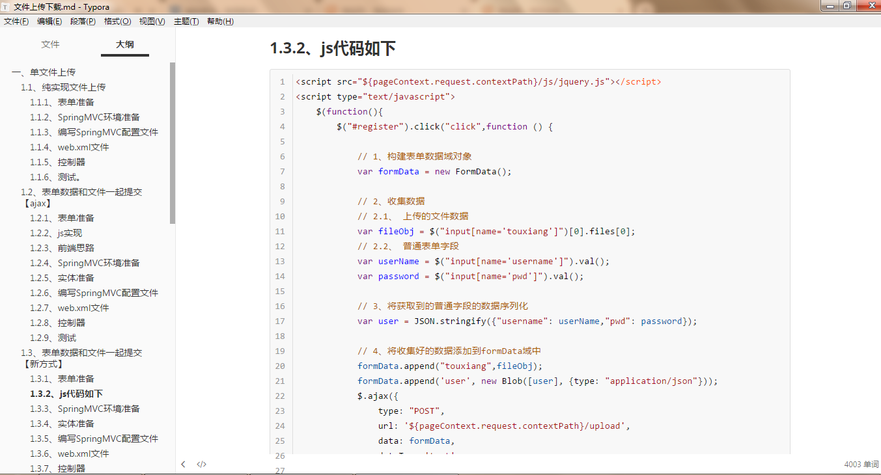Click the sidebar outline scrollbar thumb
The height and width of the screenshot is (475, 881).
click(x=173, y=143)
